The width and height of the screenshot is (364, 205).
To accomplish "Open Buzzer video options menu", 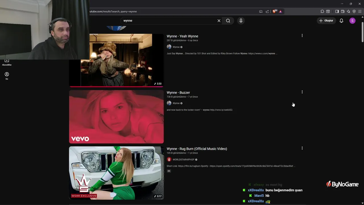I will click(302, 92).
